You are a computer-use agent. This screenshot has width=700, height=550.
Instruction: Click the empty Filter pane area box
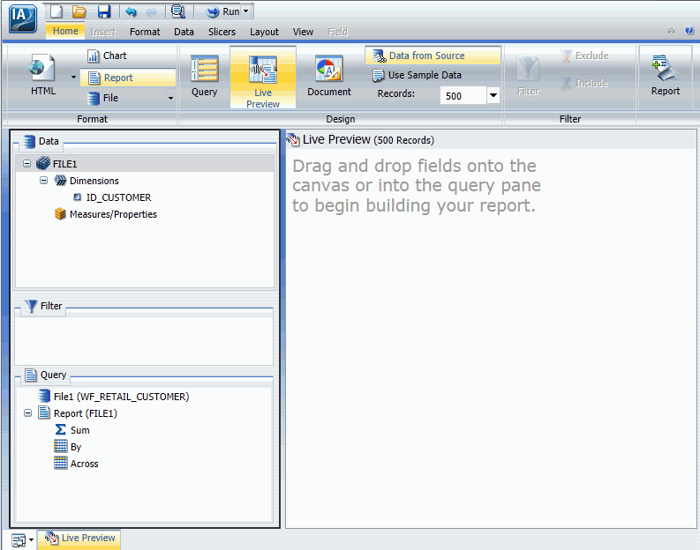pos(144,341)
